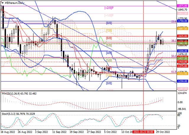Click the 1625.00 red price label
189x135 pixels.
point(183,36)
